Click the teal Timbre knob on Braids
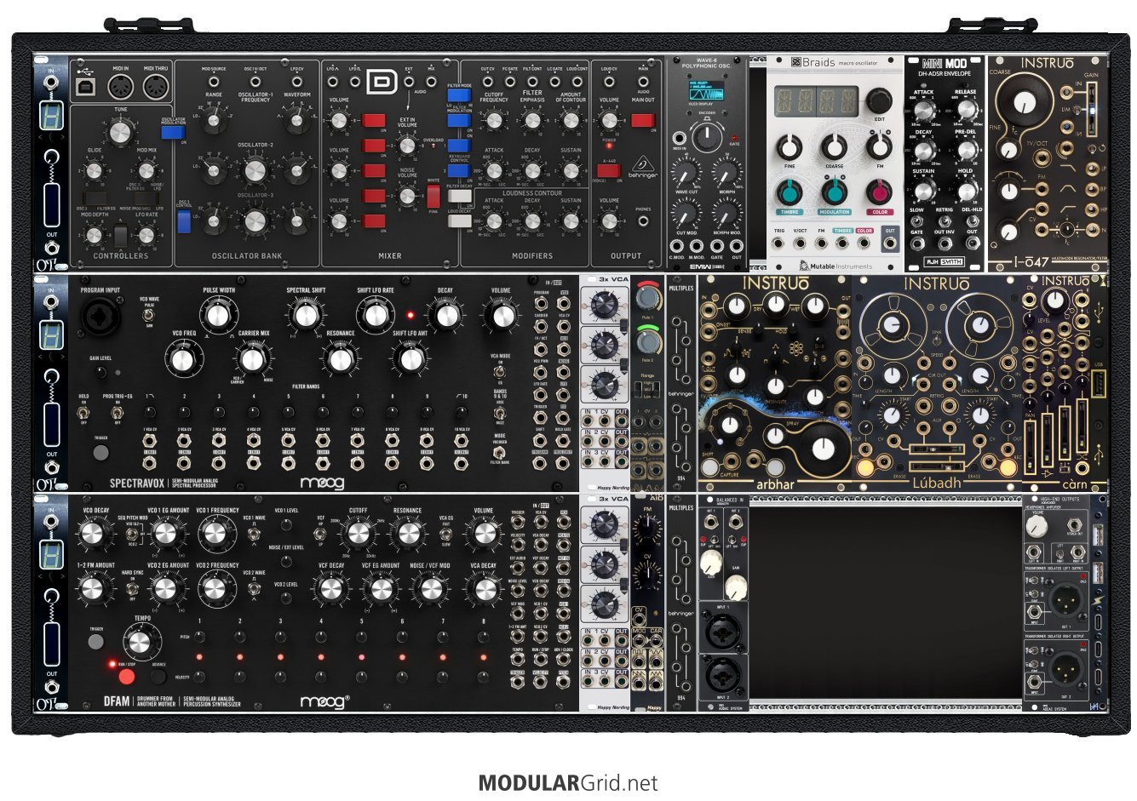Screen dimensions: 1137x801 pyautogui.click(x=790, y=191)
